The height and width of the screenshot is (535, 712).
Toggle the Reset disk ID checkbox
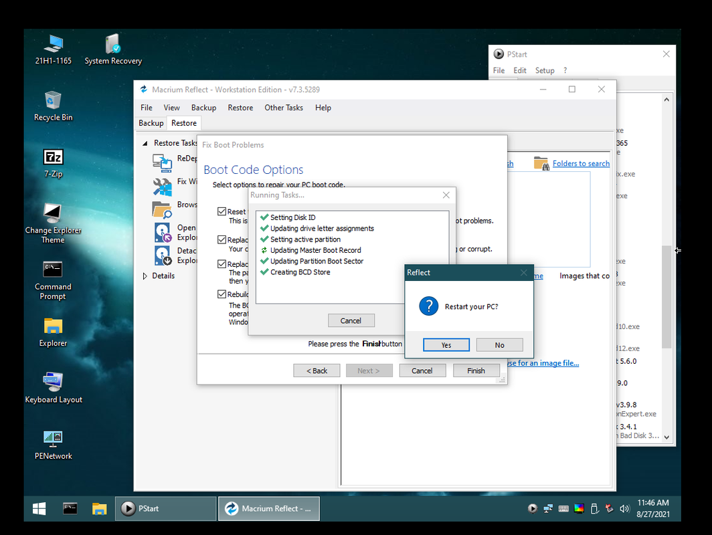pyautogui.click(x=221, y=211)
